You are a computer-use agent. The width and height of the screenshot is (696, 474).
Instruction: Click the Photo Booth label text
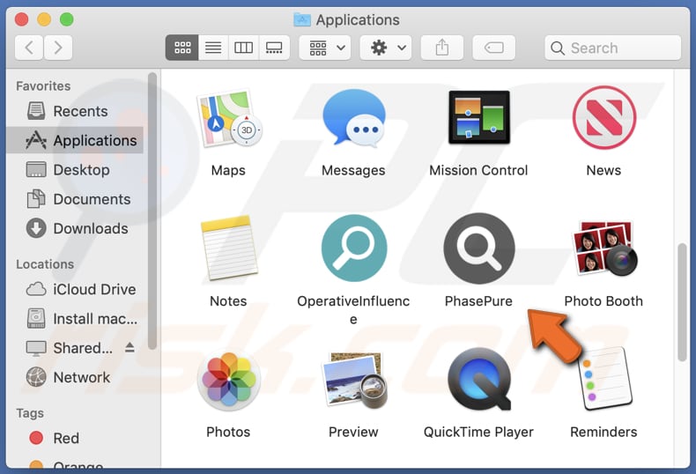603,301
